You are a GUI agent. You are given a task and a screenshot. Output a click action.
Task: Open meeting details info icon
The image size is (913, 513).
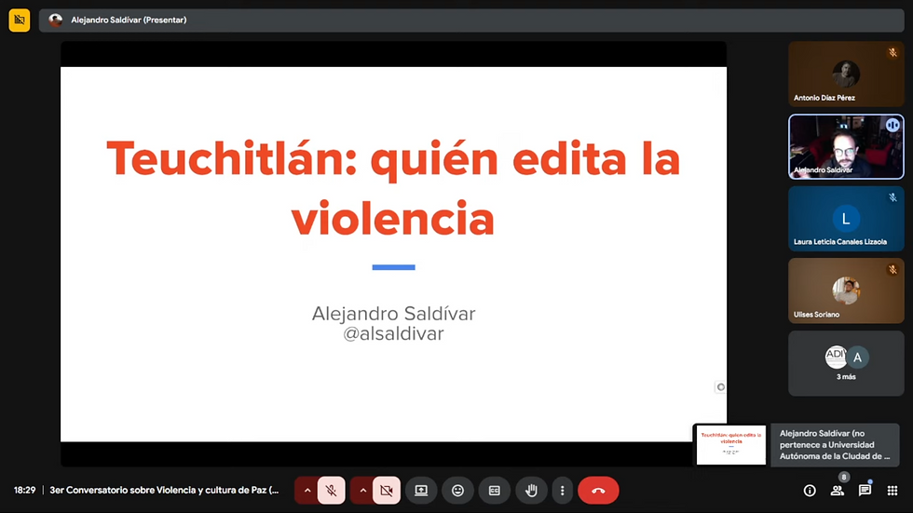(x=810, y=491)
